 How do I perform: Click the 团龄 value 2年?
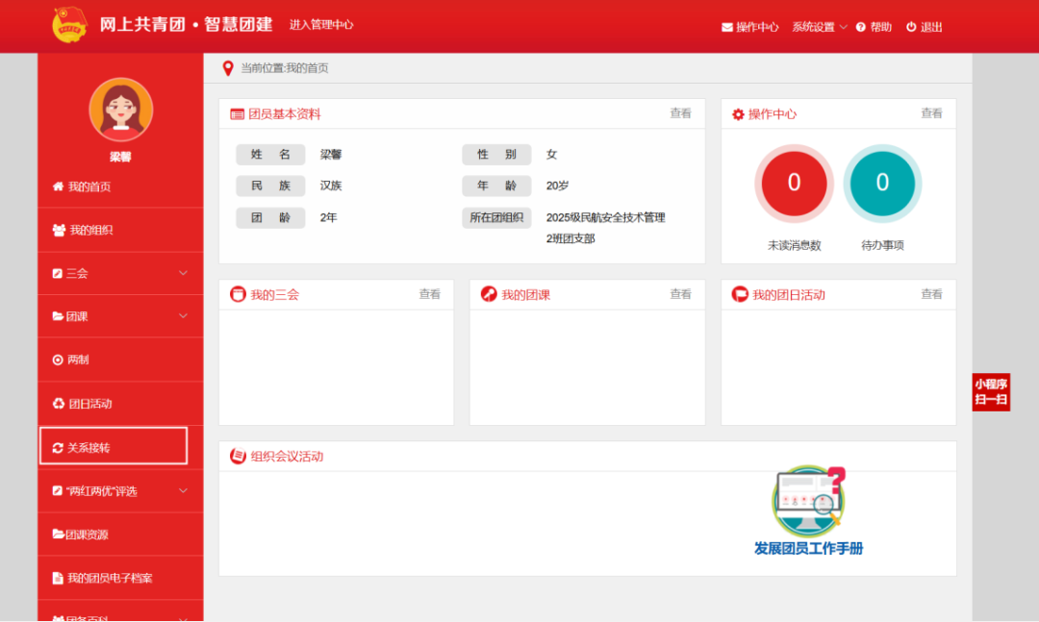329,217
